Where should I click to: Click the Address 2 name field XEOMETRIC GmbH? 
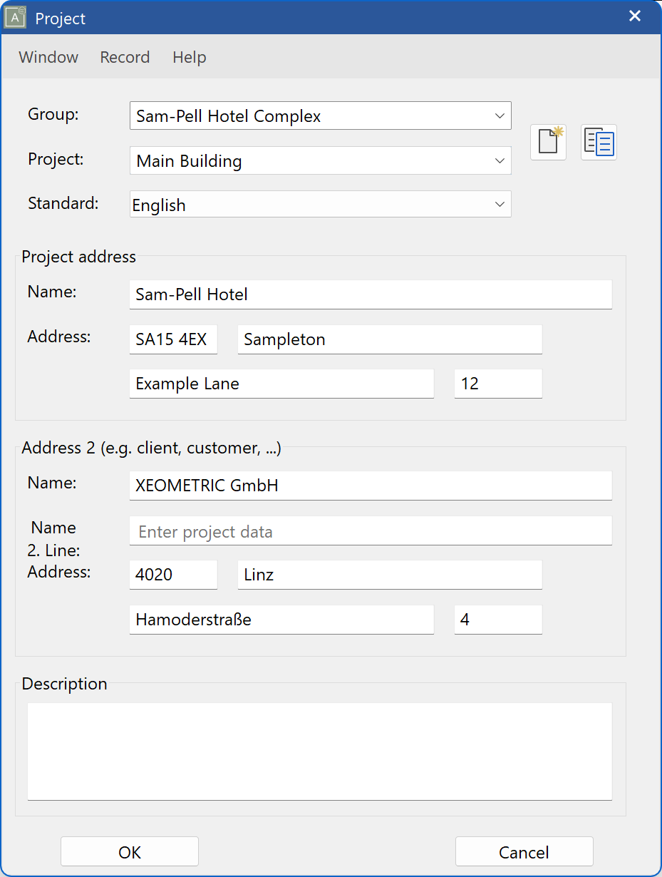[x=371, y=486]
